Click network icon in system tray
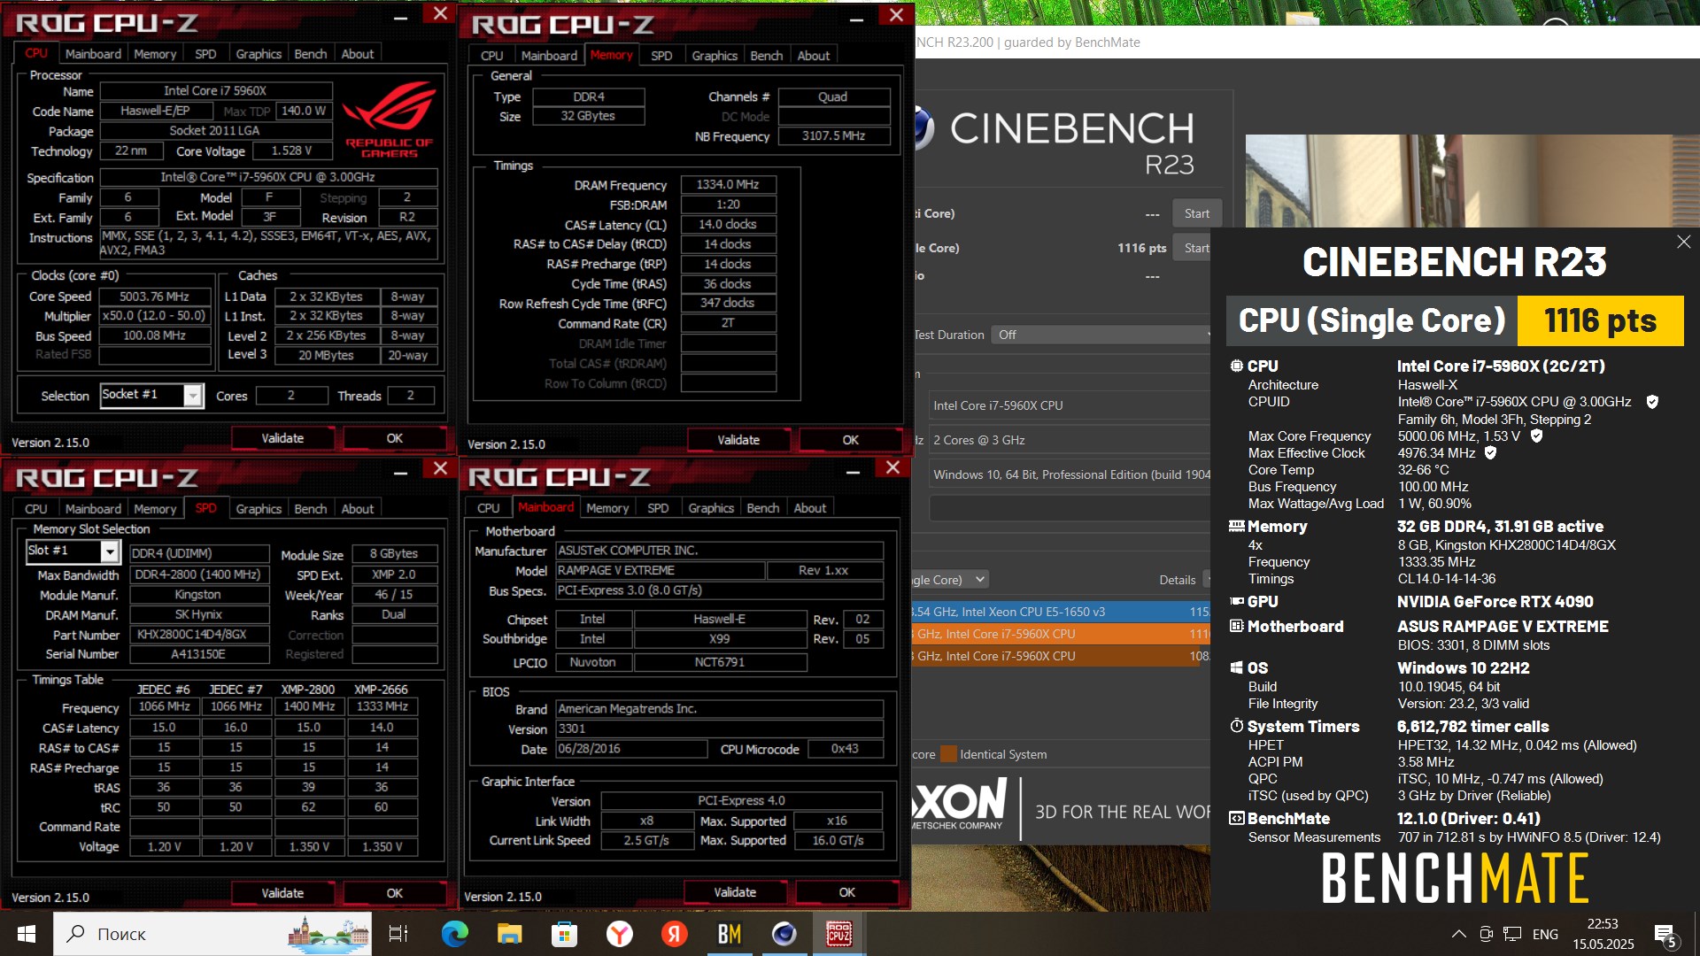Screen dimensions: 1700x956 pyautogui.click(x=1512, y=934)
